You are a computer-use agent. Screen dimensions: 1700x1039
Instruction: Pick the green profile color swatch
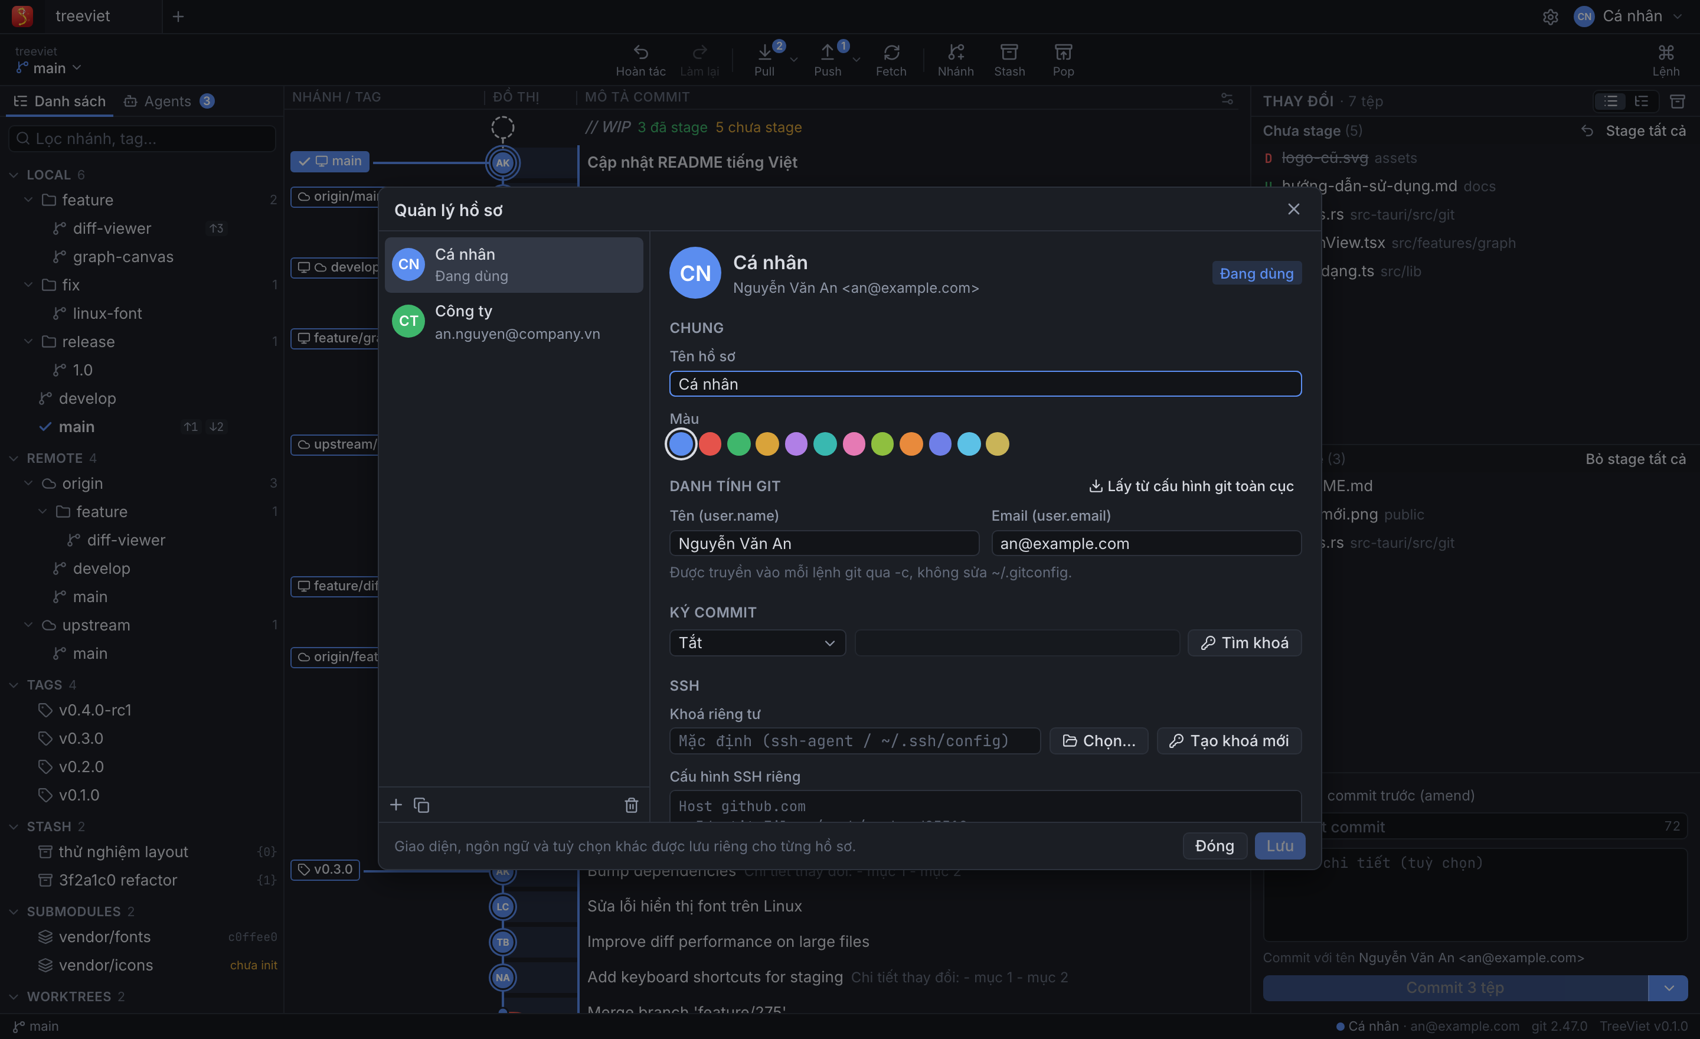739,443
